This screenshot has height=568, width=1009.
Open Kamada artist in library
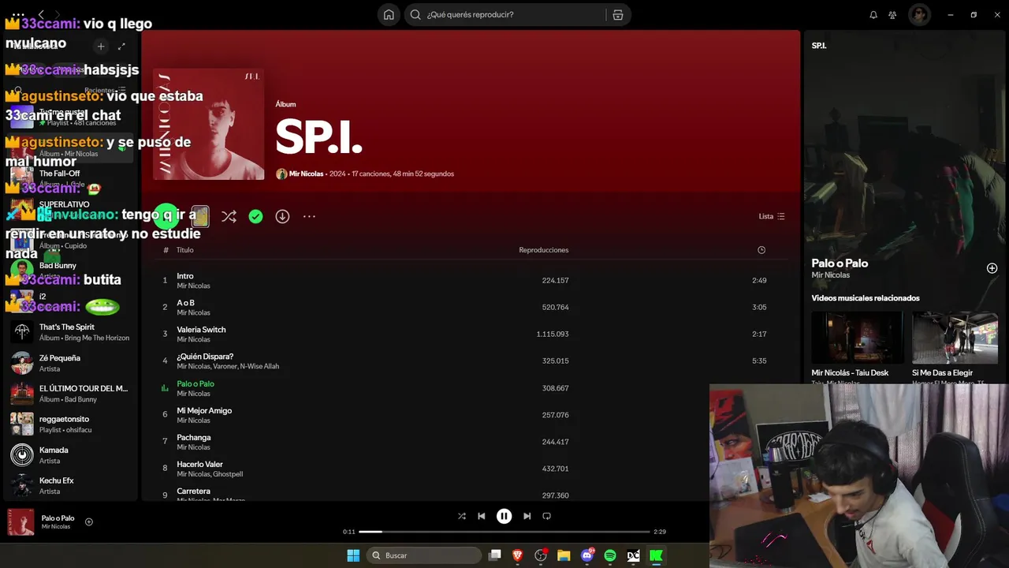tap(71, 455)
